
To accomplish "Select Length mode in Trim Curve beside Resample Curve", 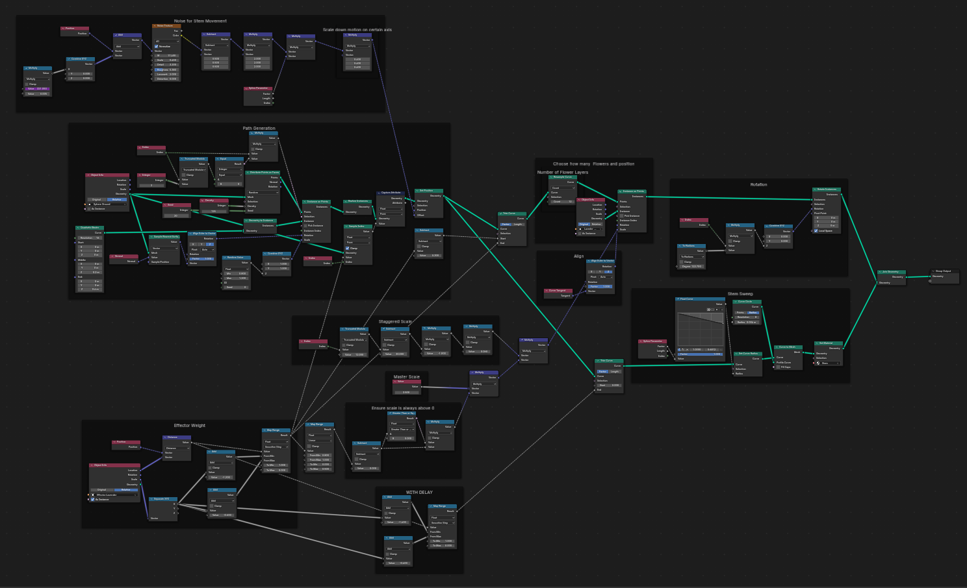I will (519, 224).
